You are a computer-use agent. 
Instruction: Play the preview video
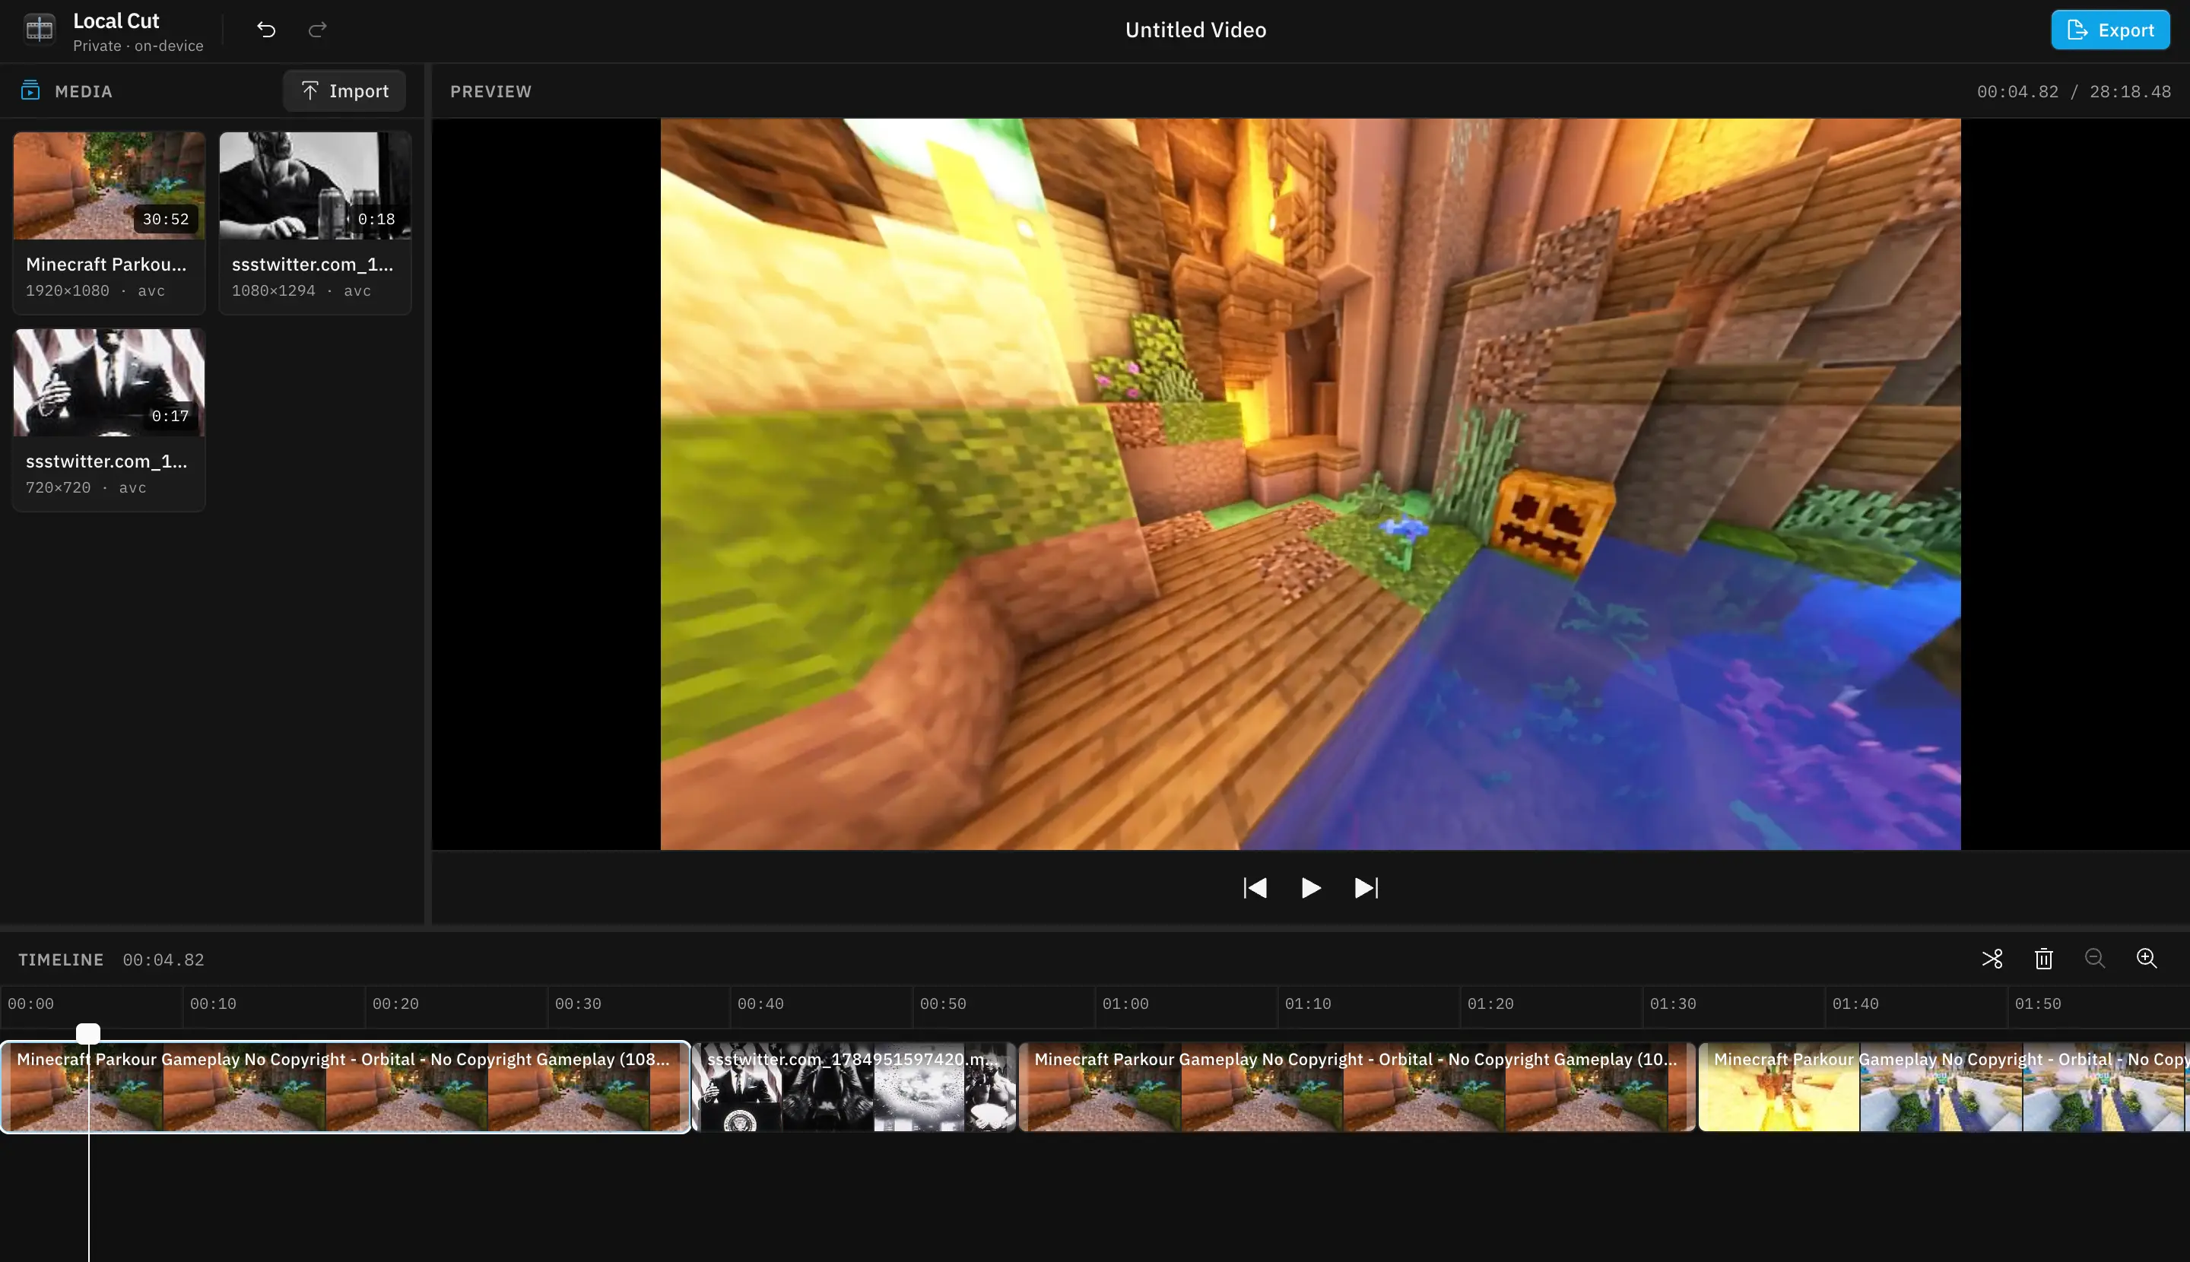(x=1311, y=889)
